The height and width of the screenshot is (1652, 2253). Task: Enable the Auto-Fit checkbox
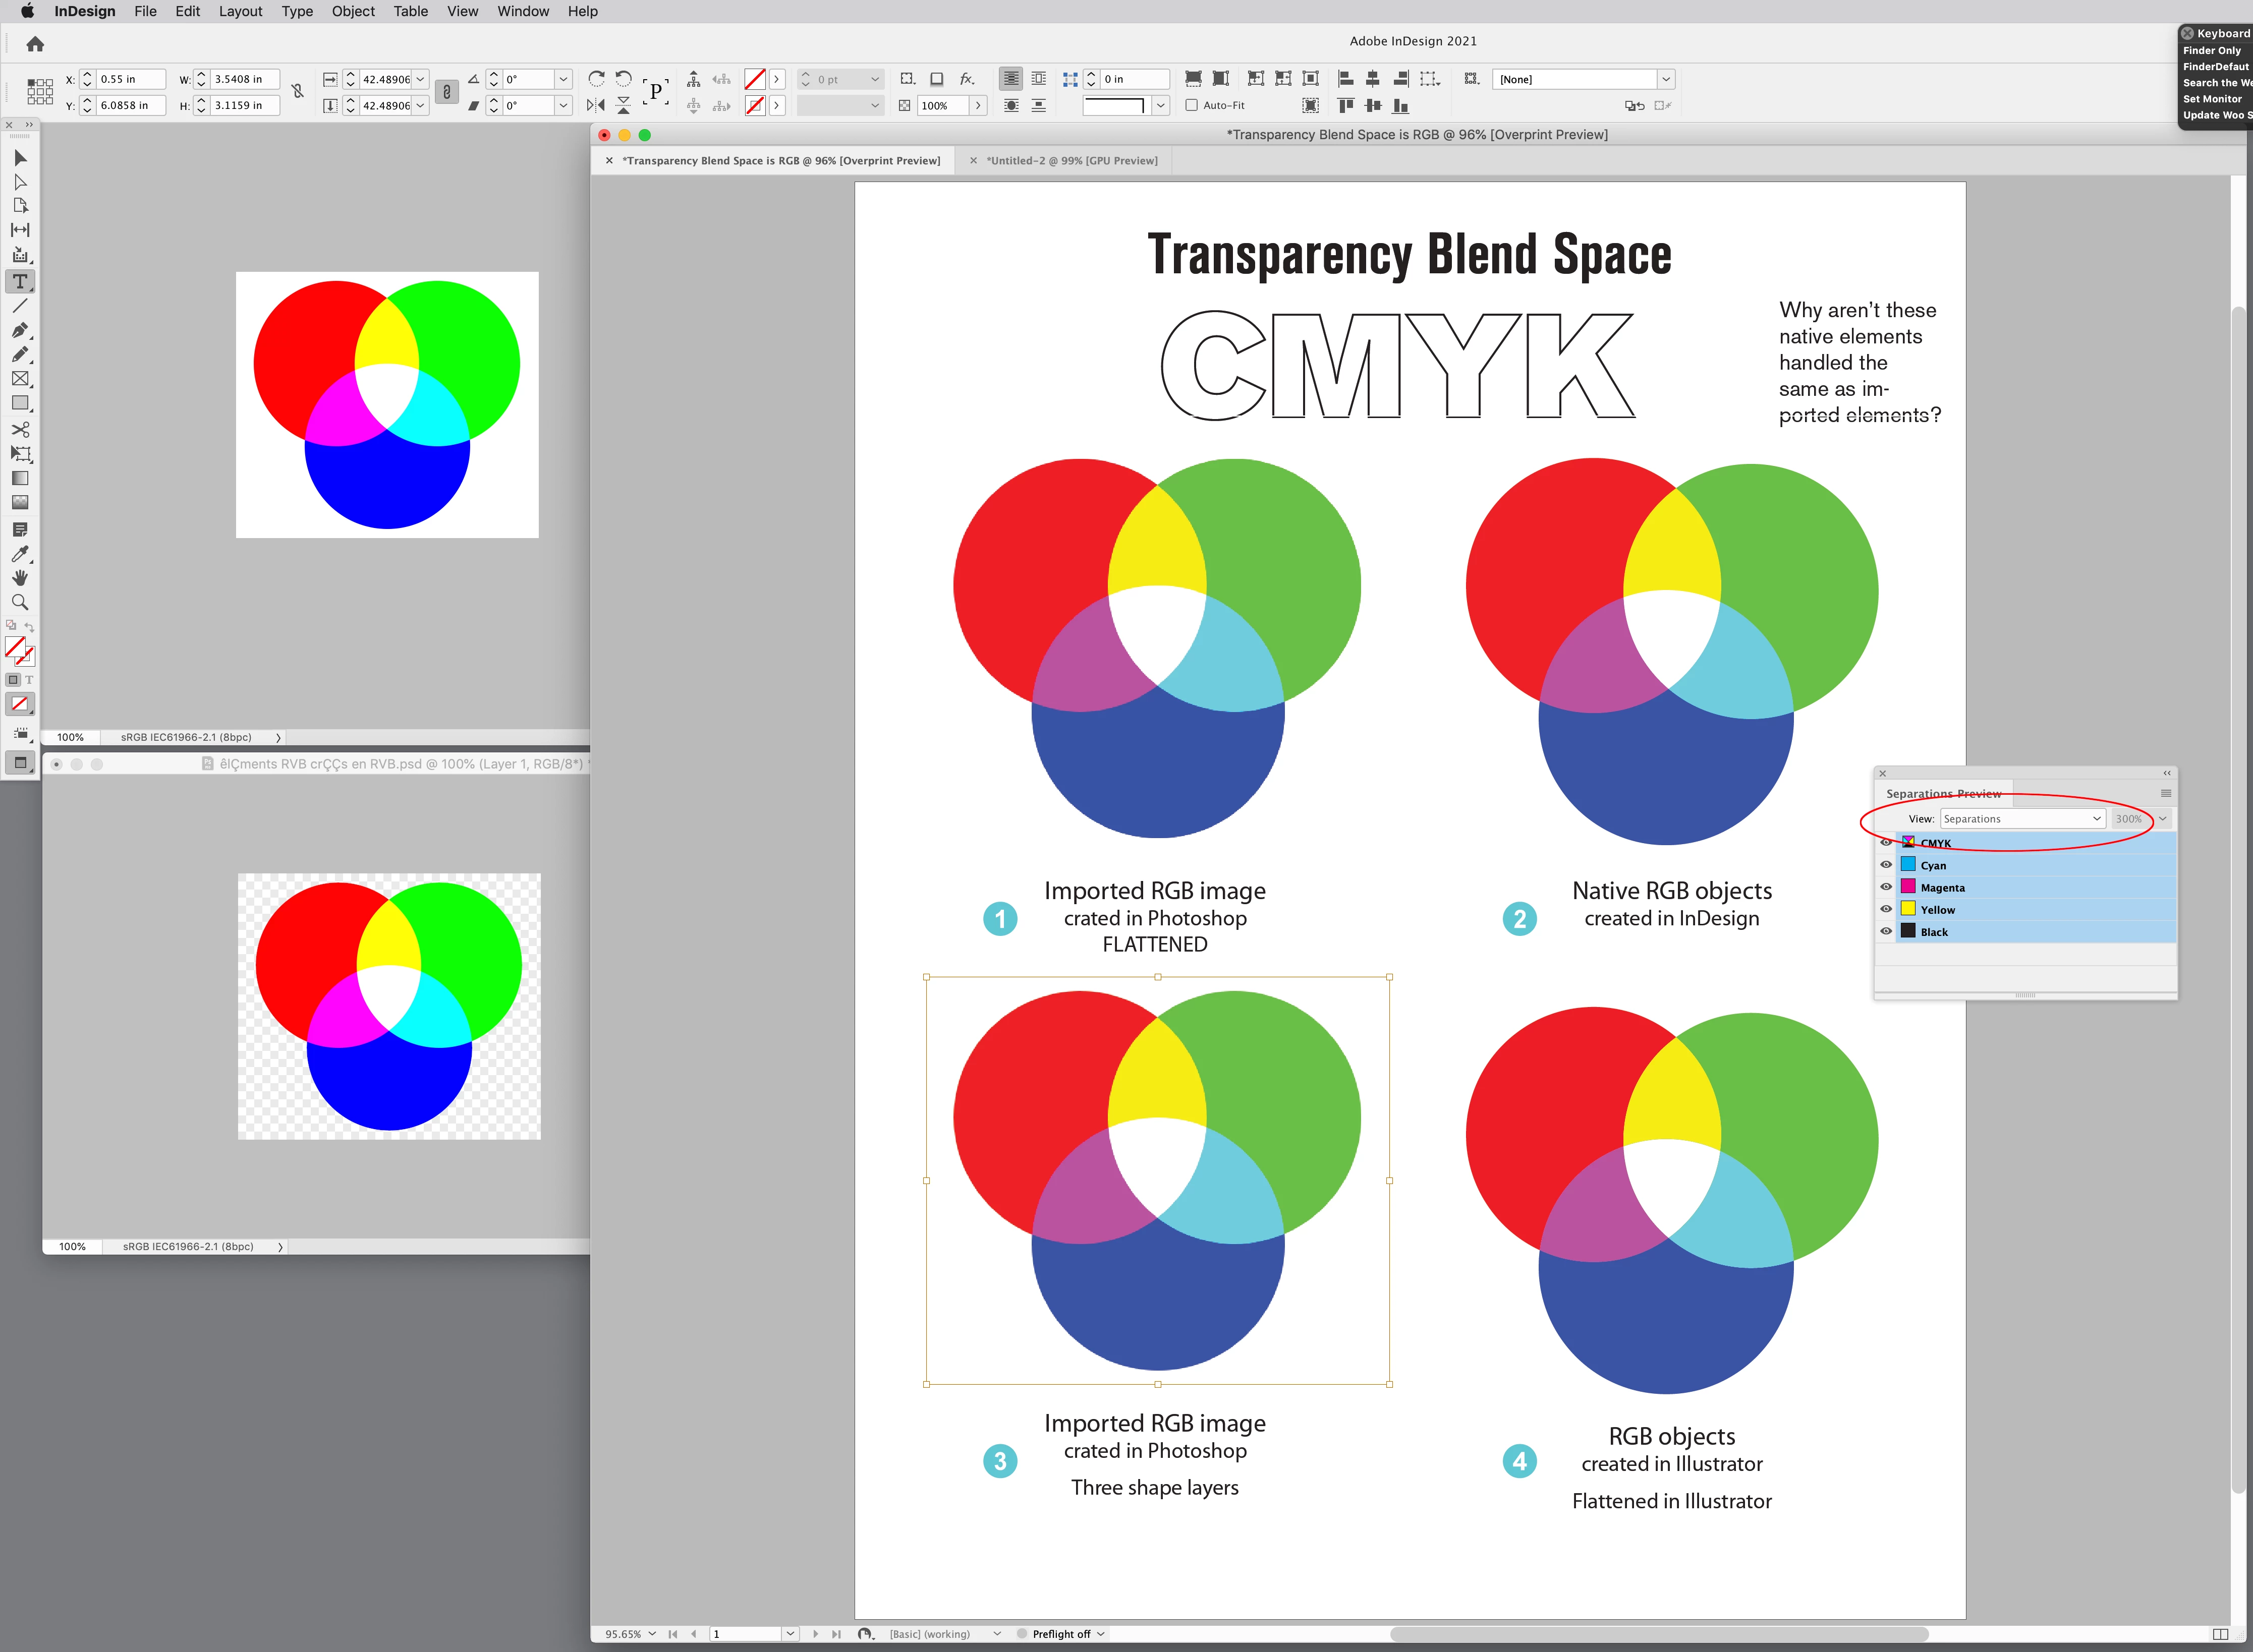(1191, 105)
